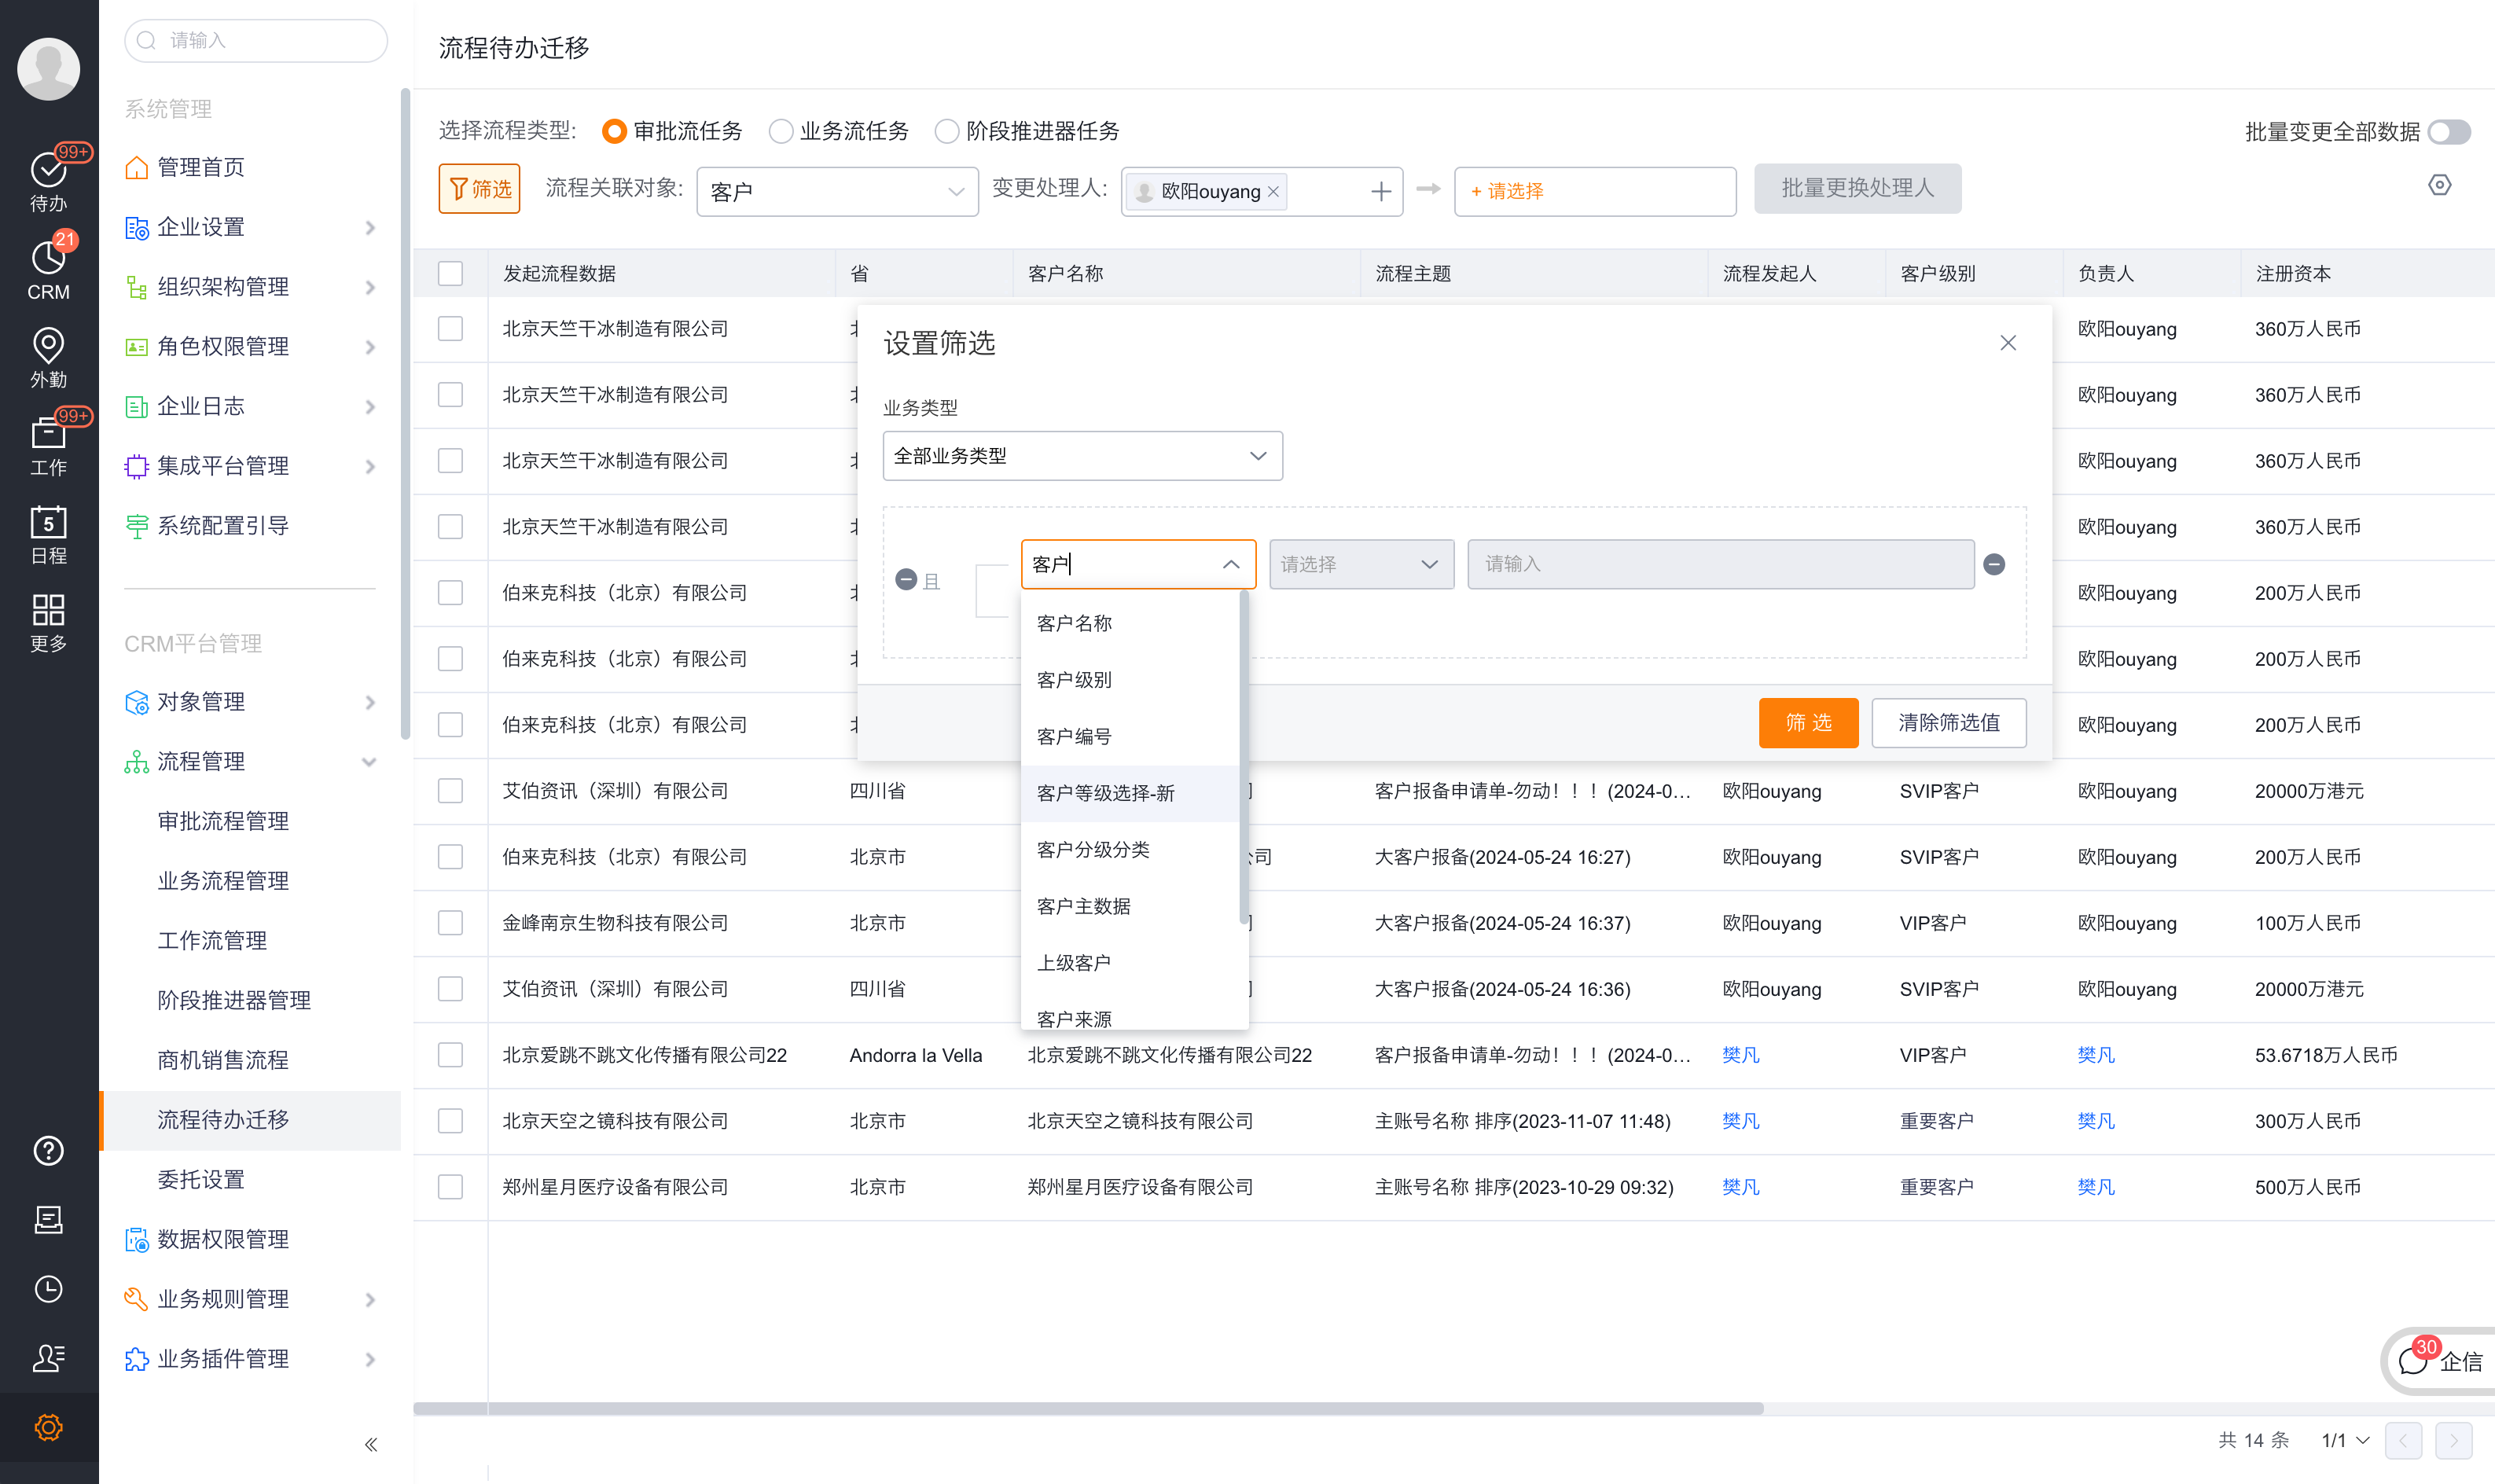Image resolution: width=2495 pixels, height=1484 pixels.
Task: Click the + 请选择 new handler field
Action: 1594,191
